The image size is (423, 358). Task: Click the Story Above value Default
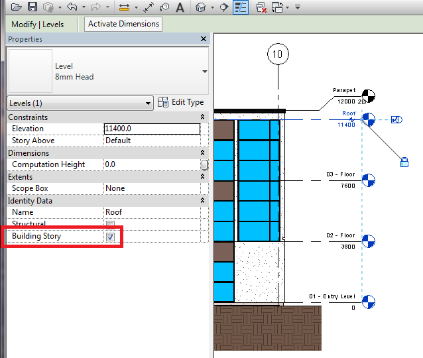(152, 141)
